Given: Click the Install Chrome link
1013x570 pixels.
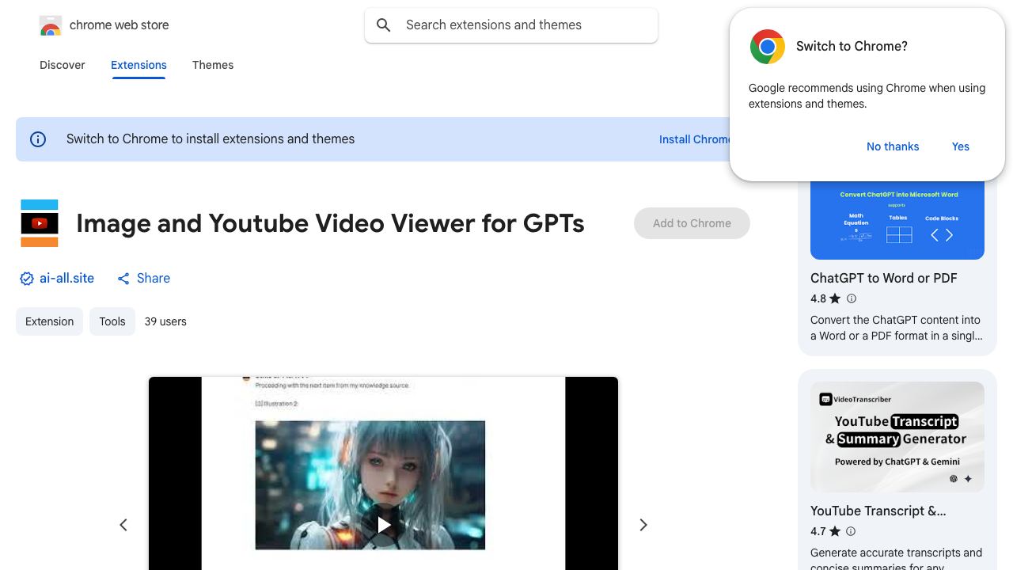Looking at the screenshot, I should click(x=694, y=139).
